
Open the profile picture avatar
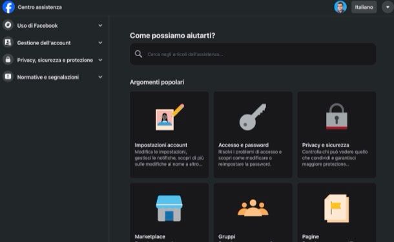[340, 7]
